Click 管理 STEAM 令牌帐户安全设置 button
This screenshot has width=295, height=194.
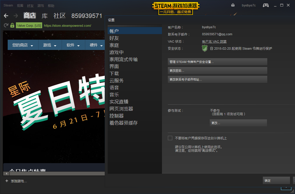[217, 62]
